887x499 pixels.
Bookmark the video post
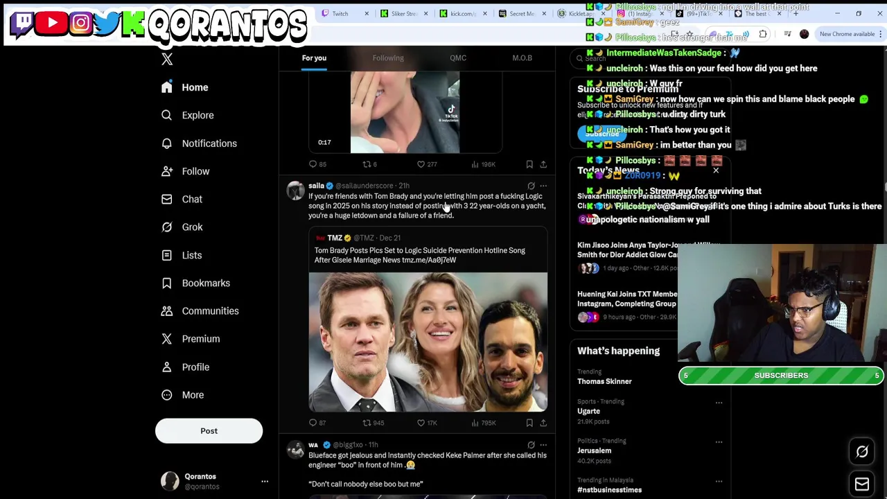(529, 164)
